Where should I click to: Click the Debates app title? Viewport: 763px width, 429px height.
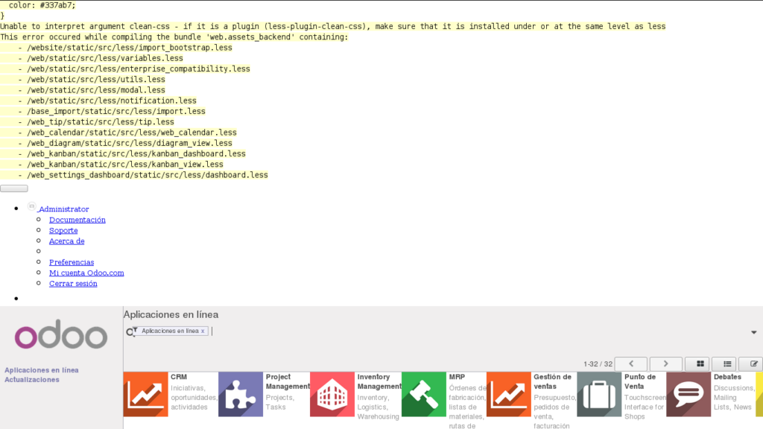click(727, 377)
